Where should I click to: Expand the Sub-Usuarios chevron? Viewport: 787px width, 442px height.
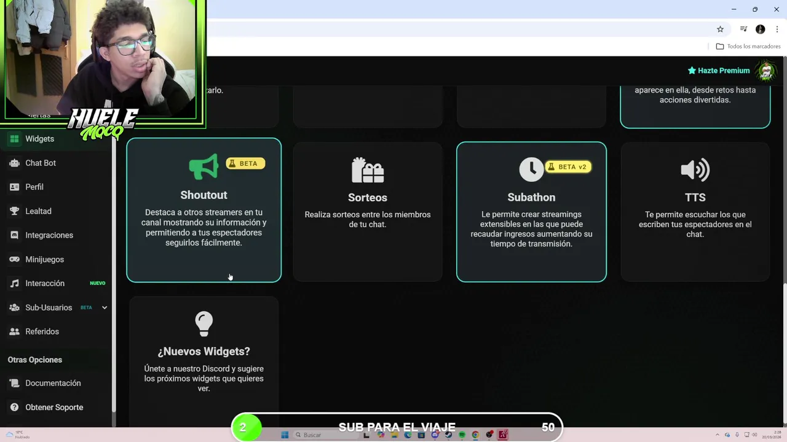pos(105,308)
